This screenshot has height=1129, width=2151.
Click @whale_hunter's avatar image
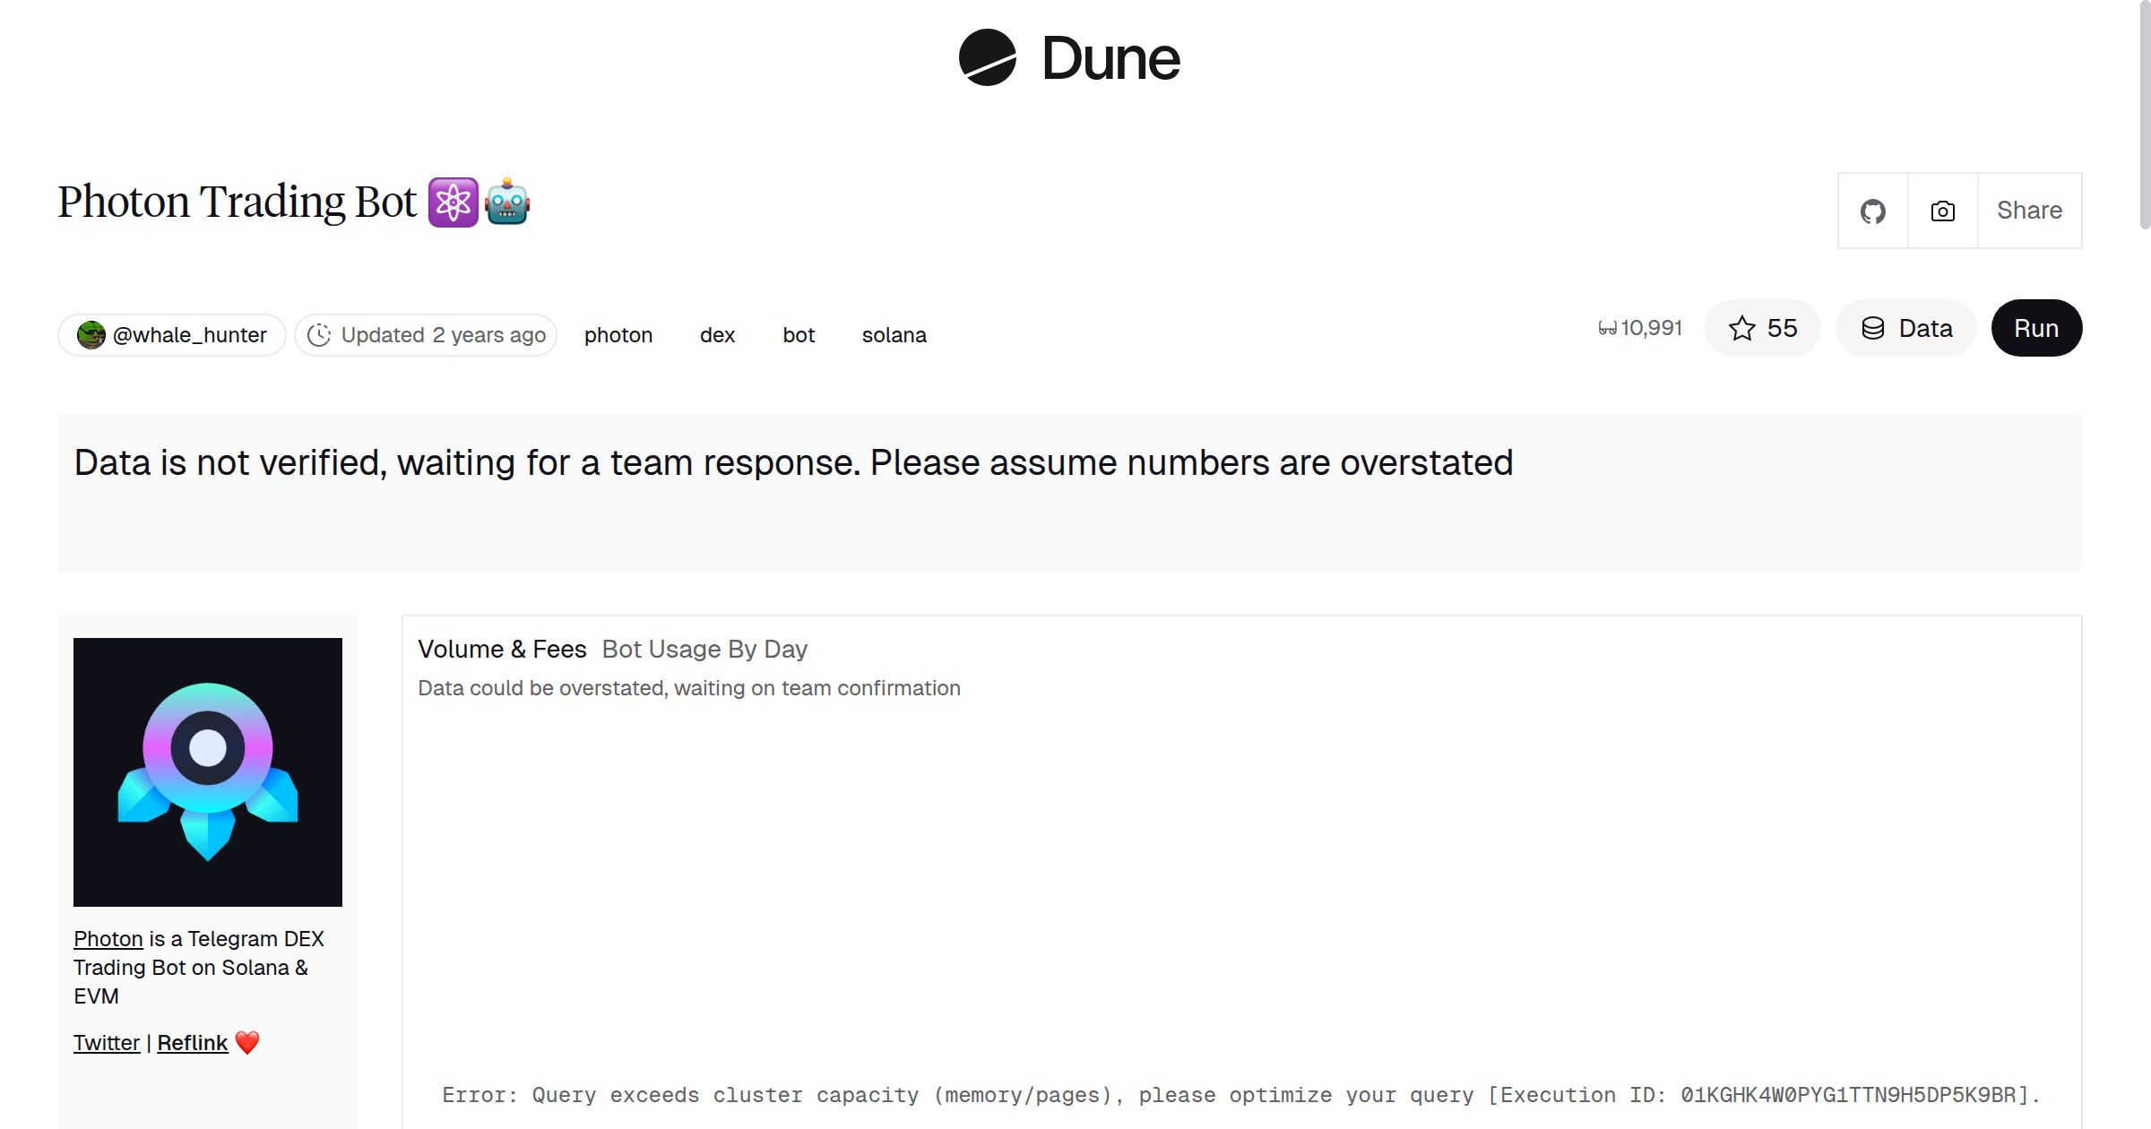91,334
